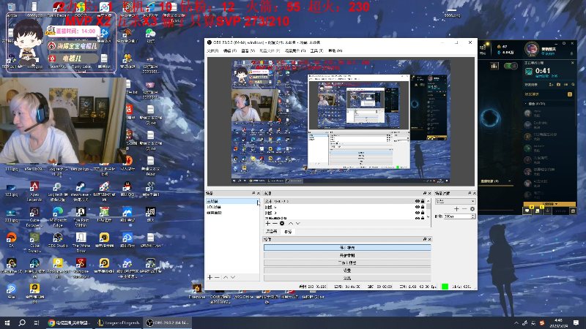Screen dimensions: 586x329
Task: Click the transition duration spinner arrows
Action: 473,216
